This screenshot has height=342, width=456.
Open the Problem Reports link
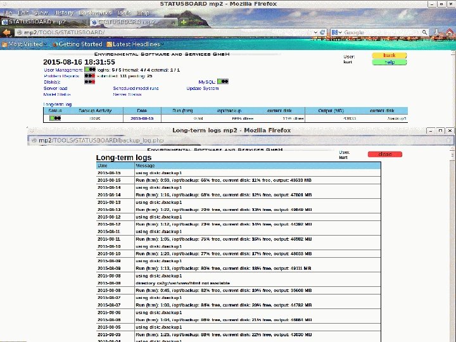pos(61,76)
